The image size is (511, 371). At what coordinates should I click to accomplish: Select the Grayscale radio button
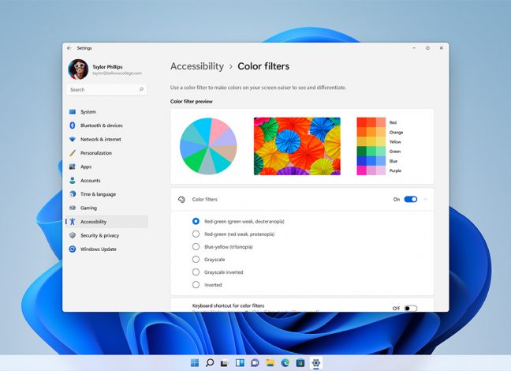(196, 260)
